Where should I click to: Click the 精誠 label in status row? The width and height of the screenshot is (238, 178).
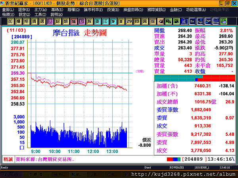[x=8, y=159]
